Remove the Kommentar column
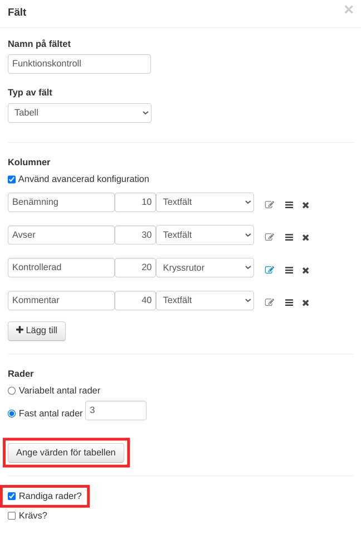 (305, 303)
